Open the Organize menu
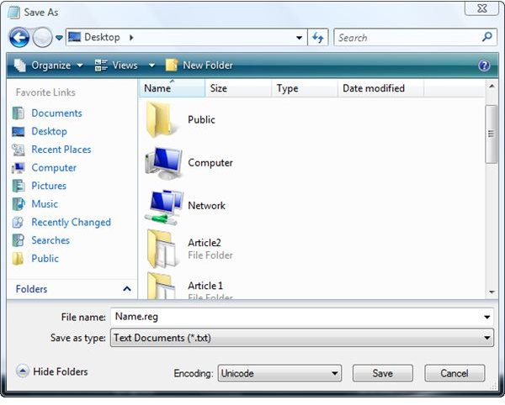Viewport: 505px width, 405px height. 49,66
